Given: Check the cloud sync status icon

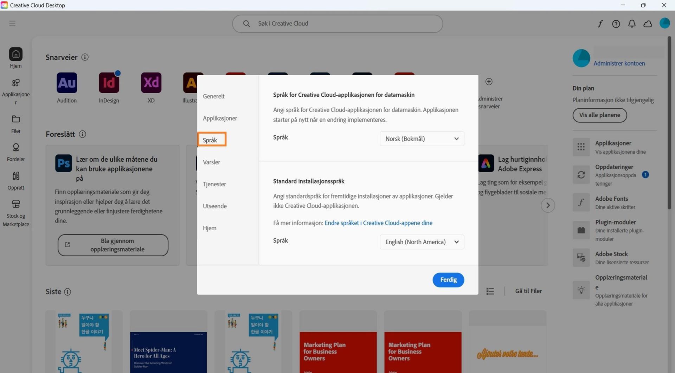Looking at the screenshot, I should (x=648, y=24).
